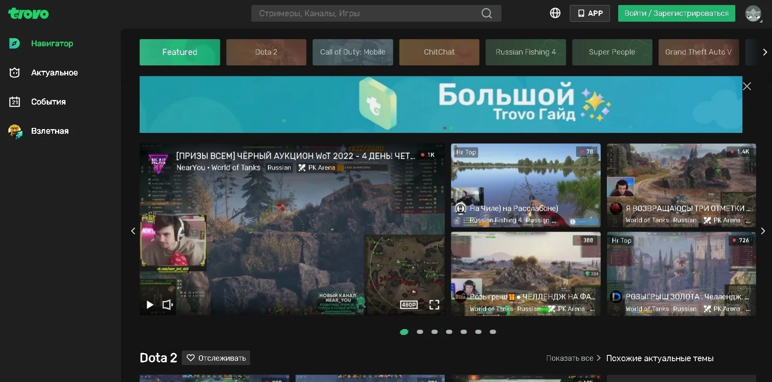
Task: Select the Featured category tab
Action: pos(180,52)
